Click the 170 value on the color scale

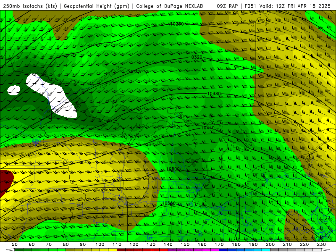(x=219, y=244)
